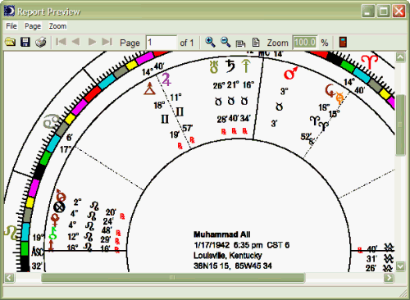Advance to next page arrow

pyautogui.click(x=92, y=42)
